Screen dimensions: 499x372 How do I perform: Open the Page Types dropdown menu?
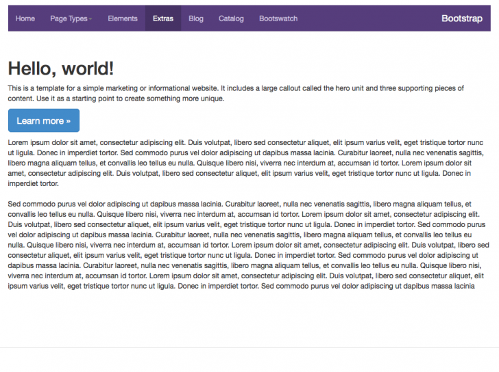[x=69, y=18]
